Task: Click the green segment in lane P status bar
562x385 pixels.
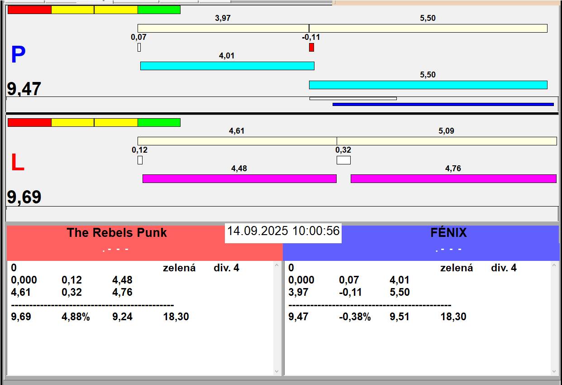Action: 159,10
